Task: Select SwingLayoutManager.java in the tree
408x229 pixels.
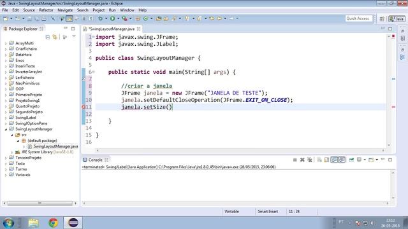Action: [x=55, y=146]
